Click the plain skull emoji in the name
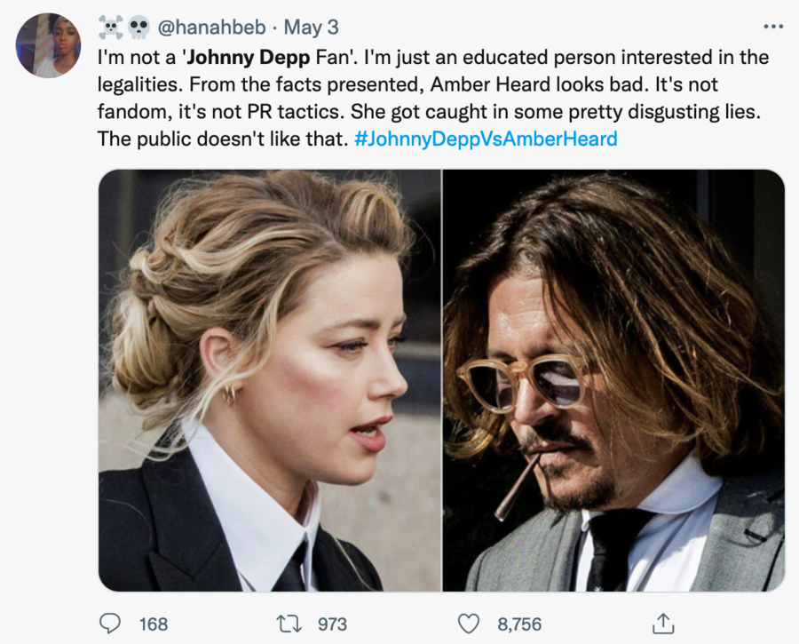Viewport: 799px width, 644px height. [x=138, y=28]
